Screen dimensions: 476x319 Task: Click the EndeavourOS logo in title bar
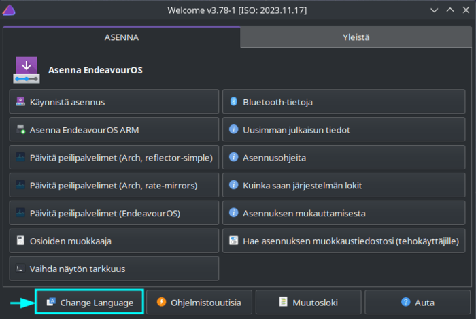click(10, 10)
